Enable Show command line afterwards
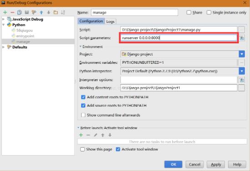250x171 pixels. pos(83,115)
